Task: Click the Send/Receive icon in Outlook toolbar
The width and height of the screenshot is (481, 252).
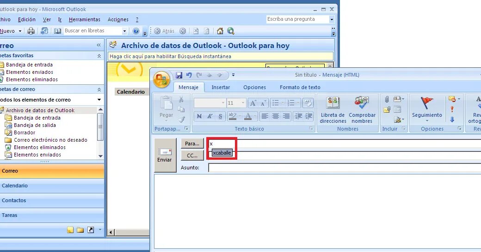Action: pyautogui.click(x=44, y=31)
